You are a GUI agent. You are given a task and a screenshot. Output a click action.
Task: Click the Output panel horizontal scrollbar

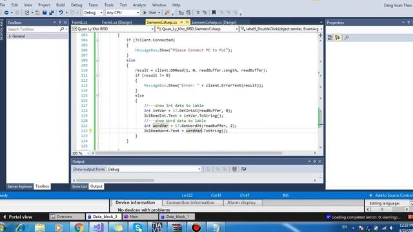[115, 180]
